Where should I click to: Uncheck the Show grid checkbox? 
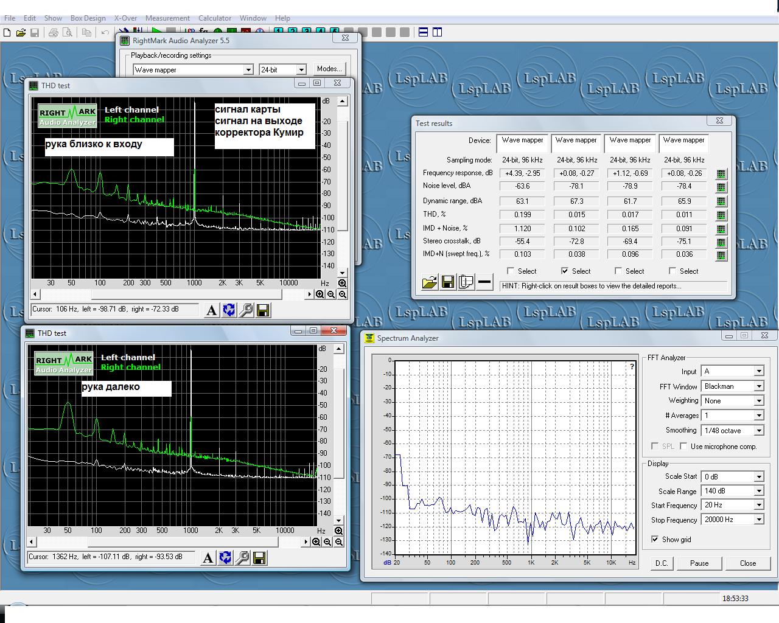(655, 539)
